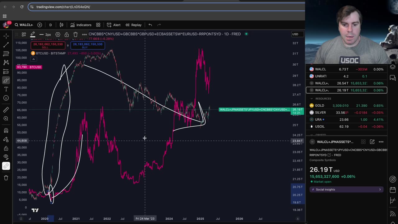Viewport: 398px width, 224px height.
Task: Open the indicator templates grid icon
Action: pos(98,25)
